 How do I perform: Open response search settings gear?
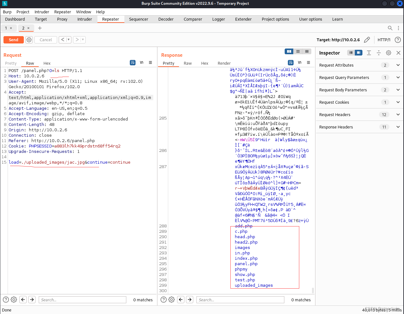click(171, 299)
